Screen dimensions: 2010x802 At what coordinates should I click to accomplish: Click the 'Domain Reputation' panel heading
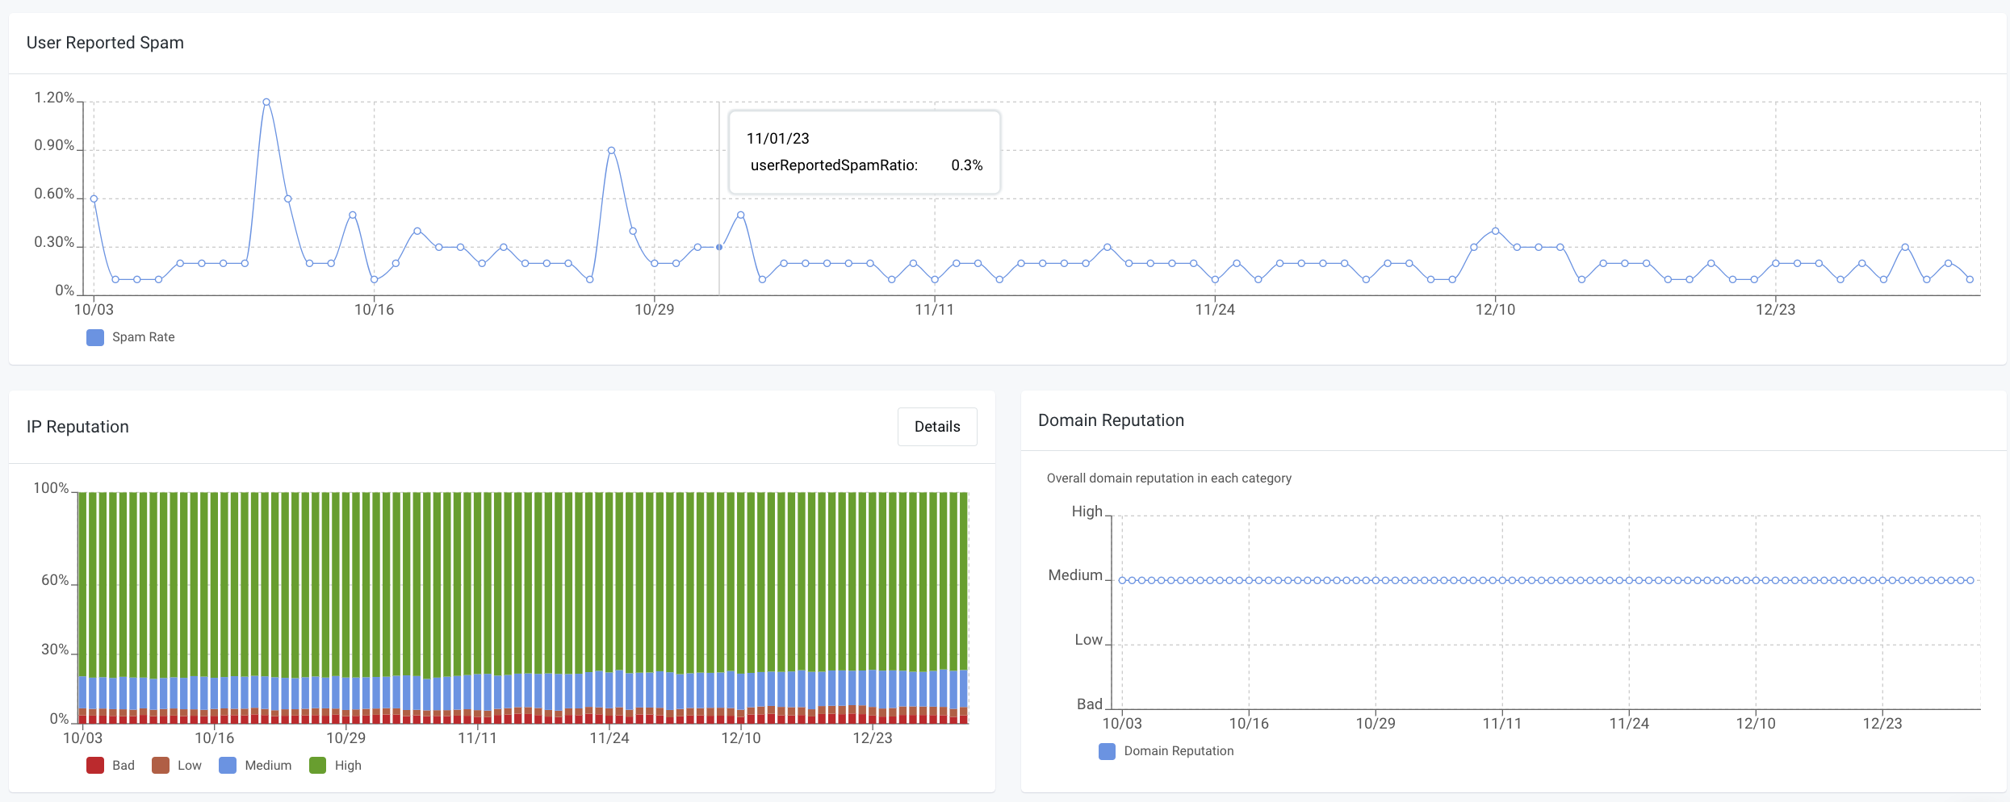click(x=1111, y=420)
